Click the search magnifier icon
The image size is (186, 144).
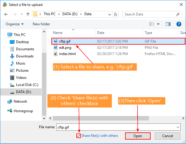click(177, 14)
